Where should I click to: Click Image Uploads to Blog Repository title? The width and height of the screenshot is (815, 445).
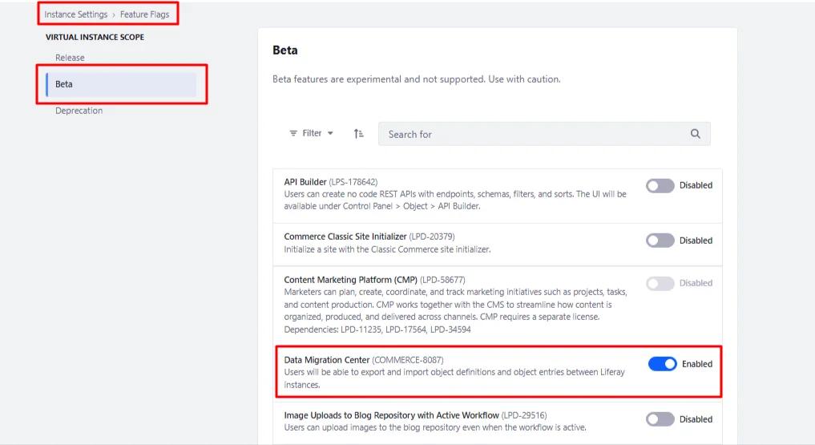391,415
